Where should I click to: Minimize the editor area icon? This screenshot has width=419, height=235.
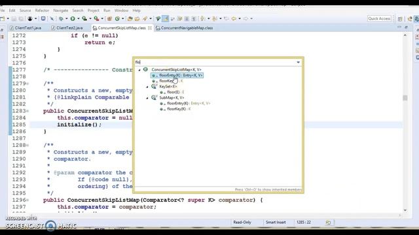click(x=399, y=27)
